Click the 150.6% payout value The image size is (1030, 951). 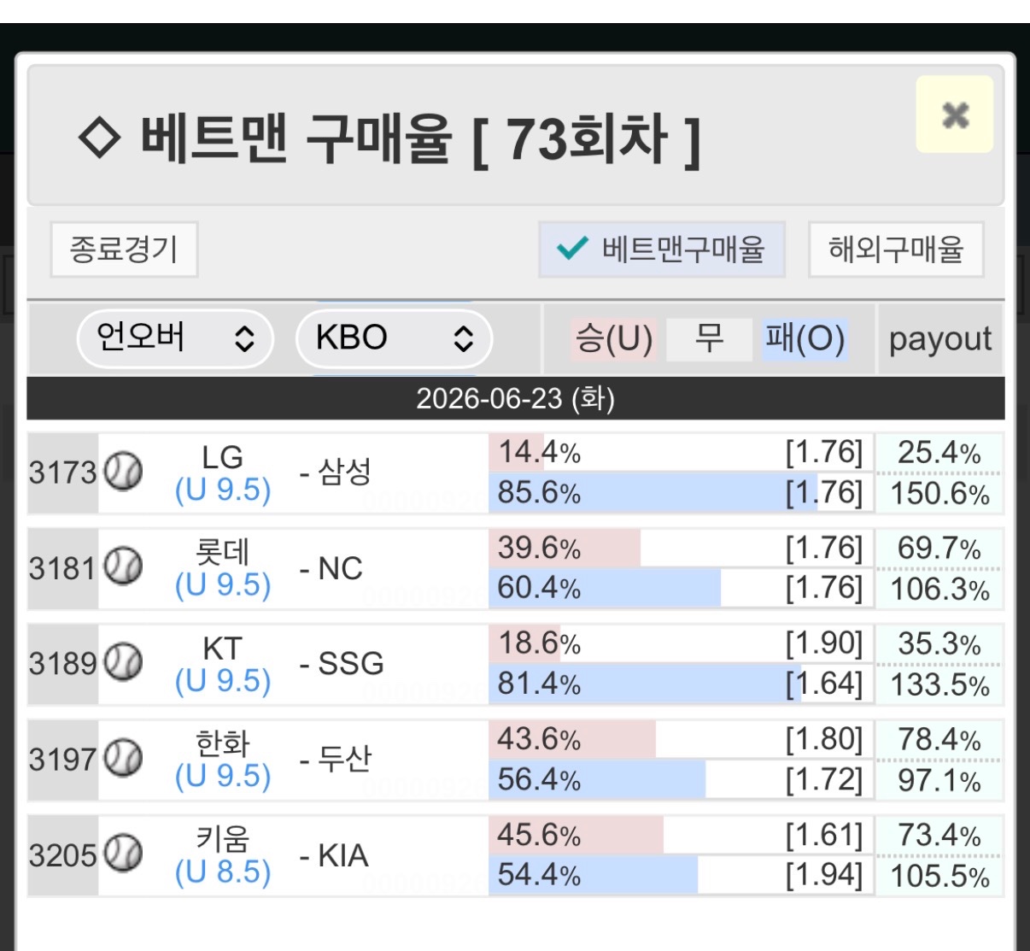[939, 494]
